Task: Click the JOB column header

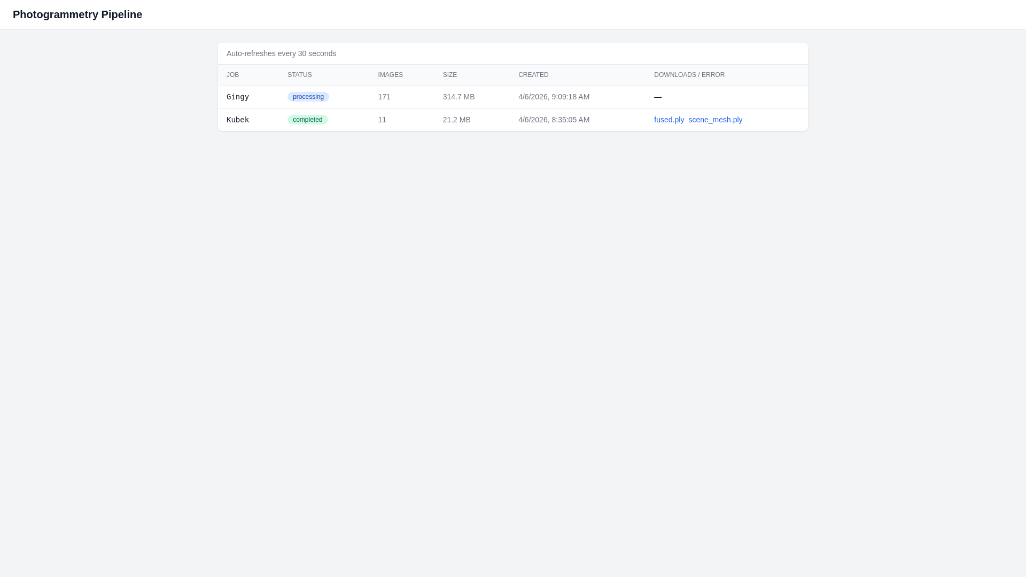Action: (232, 75)
